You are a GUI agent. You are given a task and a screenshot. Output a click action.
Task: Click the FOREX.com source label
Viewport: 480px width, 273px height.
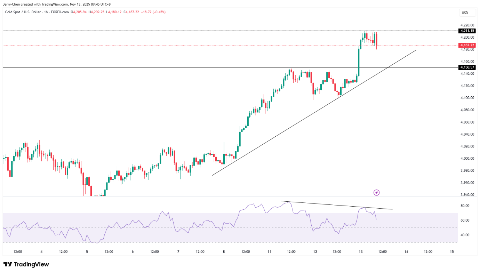(59, 12)
